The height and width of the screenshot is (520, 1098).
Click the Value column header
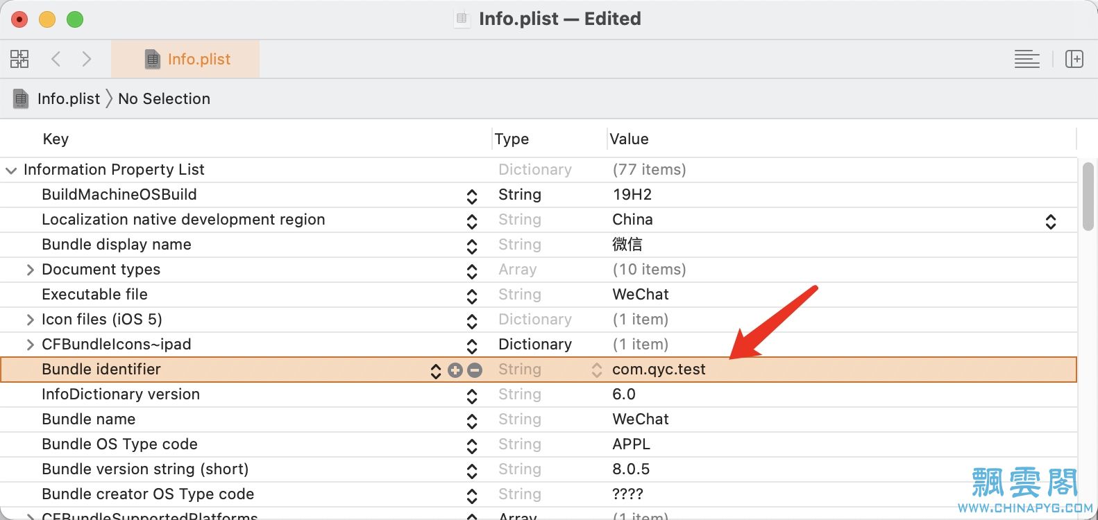click(x=629, y=139)
